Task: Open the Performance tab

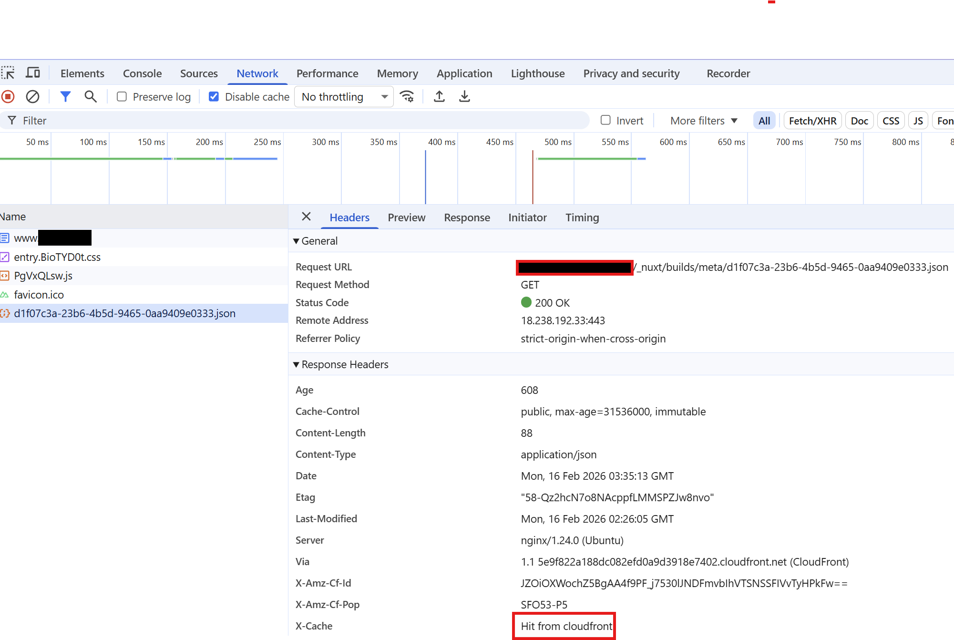Action: (327, 73)
